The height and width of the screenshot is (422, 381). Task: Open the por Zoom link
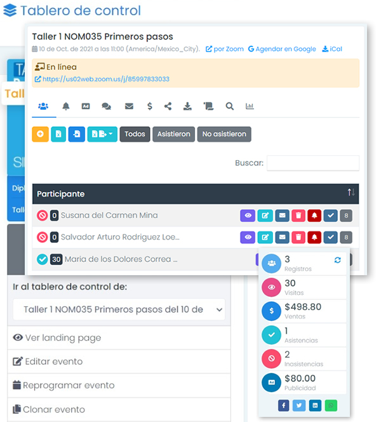click(225, 49)
